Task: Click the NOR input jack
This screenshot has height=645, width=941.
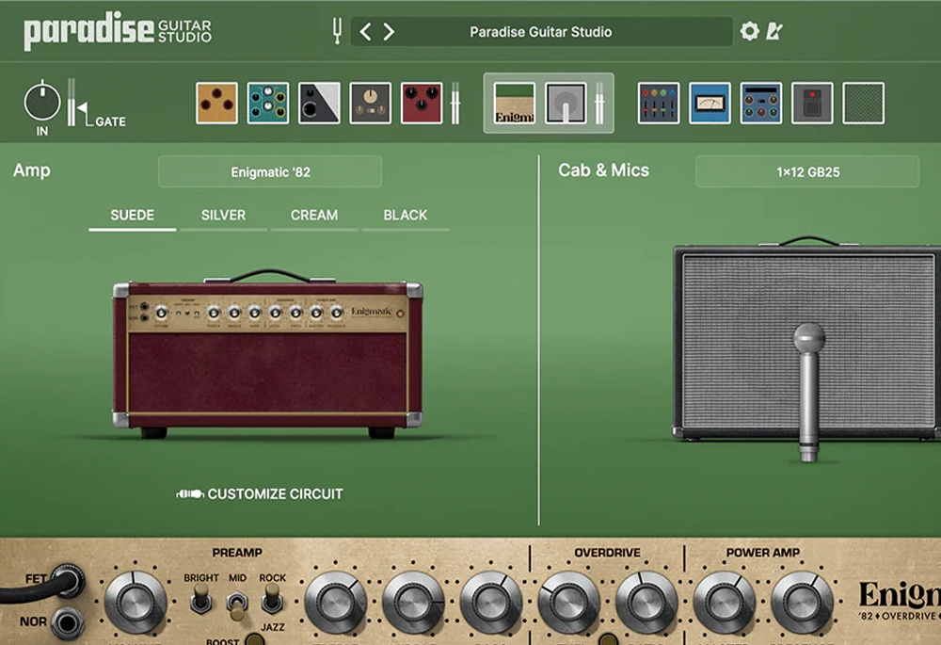Action: [67, 622]
